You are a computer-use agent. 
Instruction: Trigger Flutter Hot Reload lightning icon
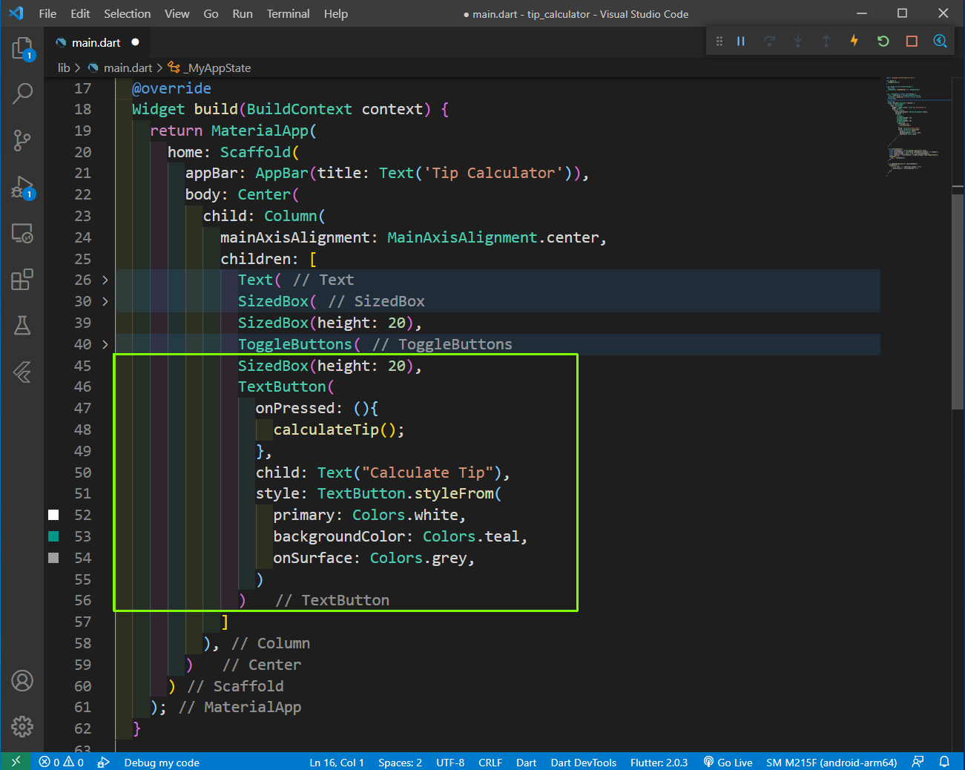click(x=854, y=41)
